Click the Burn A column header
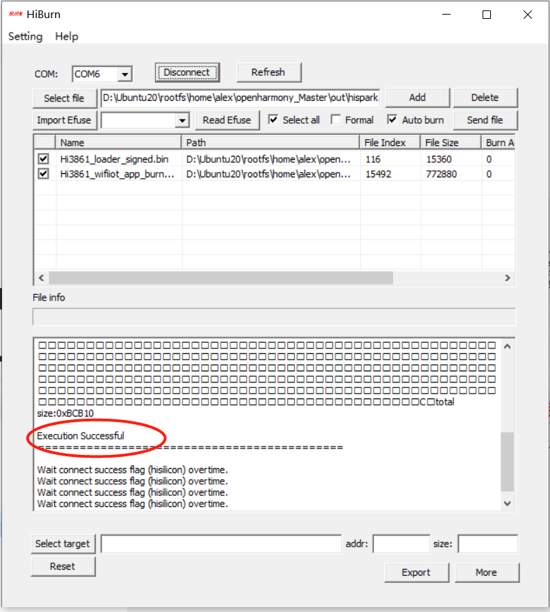This screenshot has width=550, height=612. (x=499, y=143)
